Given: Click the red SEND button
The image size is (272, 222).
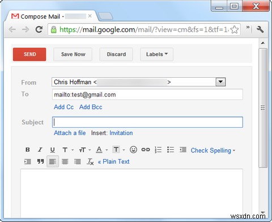Looking at the screenshot, I should (29, 55).
